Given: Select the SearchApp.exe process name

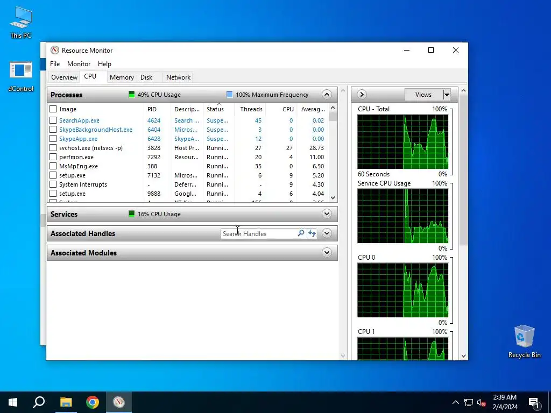Looking at the screenshot, I should (x=79, y=120).
